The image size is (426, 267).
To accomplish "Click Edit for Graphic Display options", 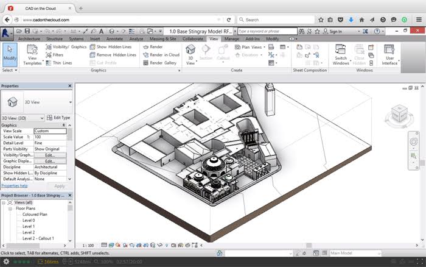I will [x=50, y=161].
